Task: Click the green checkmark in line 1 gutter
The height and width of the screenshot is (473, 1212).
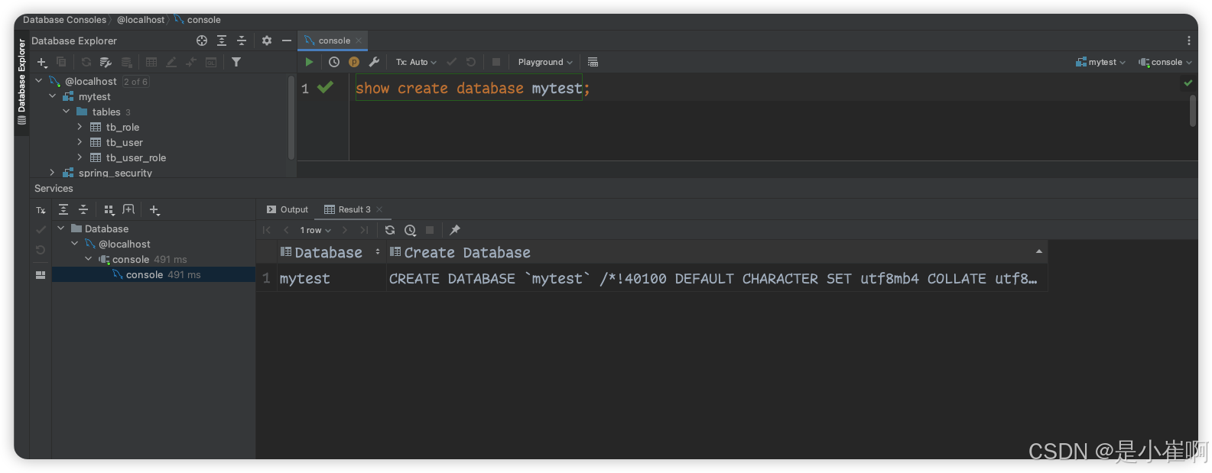Action: pos(325,87)
